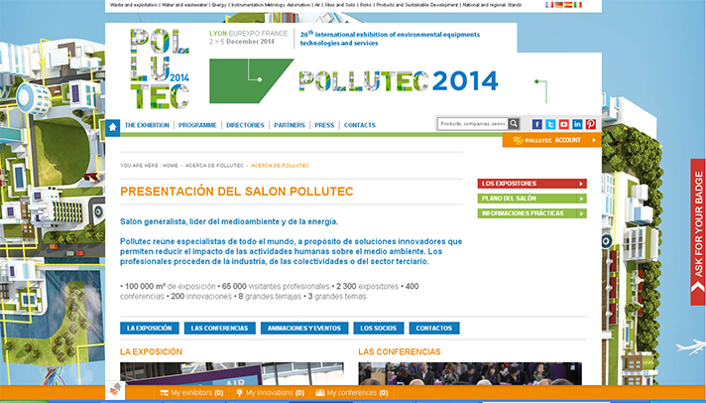Open the Twitter icon link
The width and height of the screenshot is (706, 403).
(550, 124)
